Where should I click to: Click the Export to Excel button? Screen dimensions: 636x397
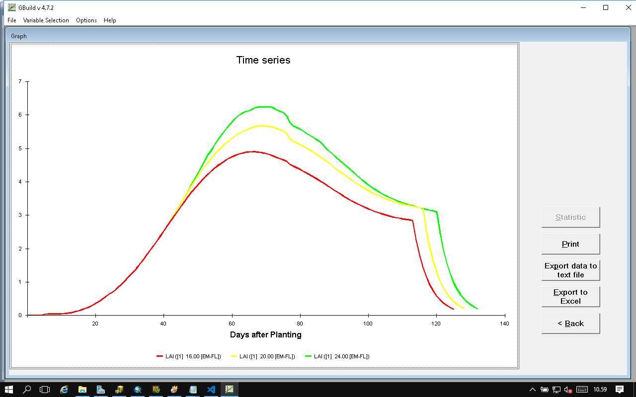[x=570, y=297]
